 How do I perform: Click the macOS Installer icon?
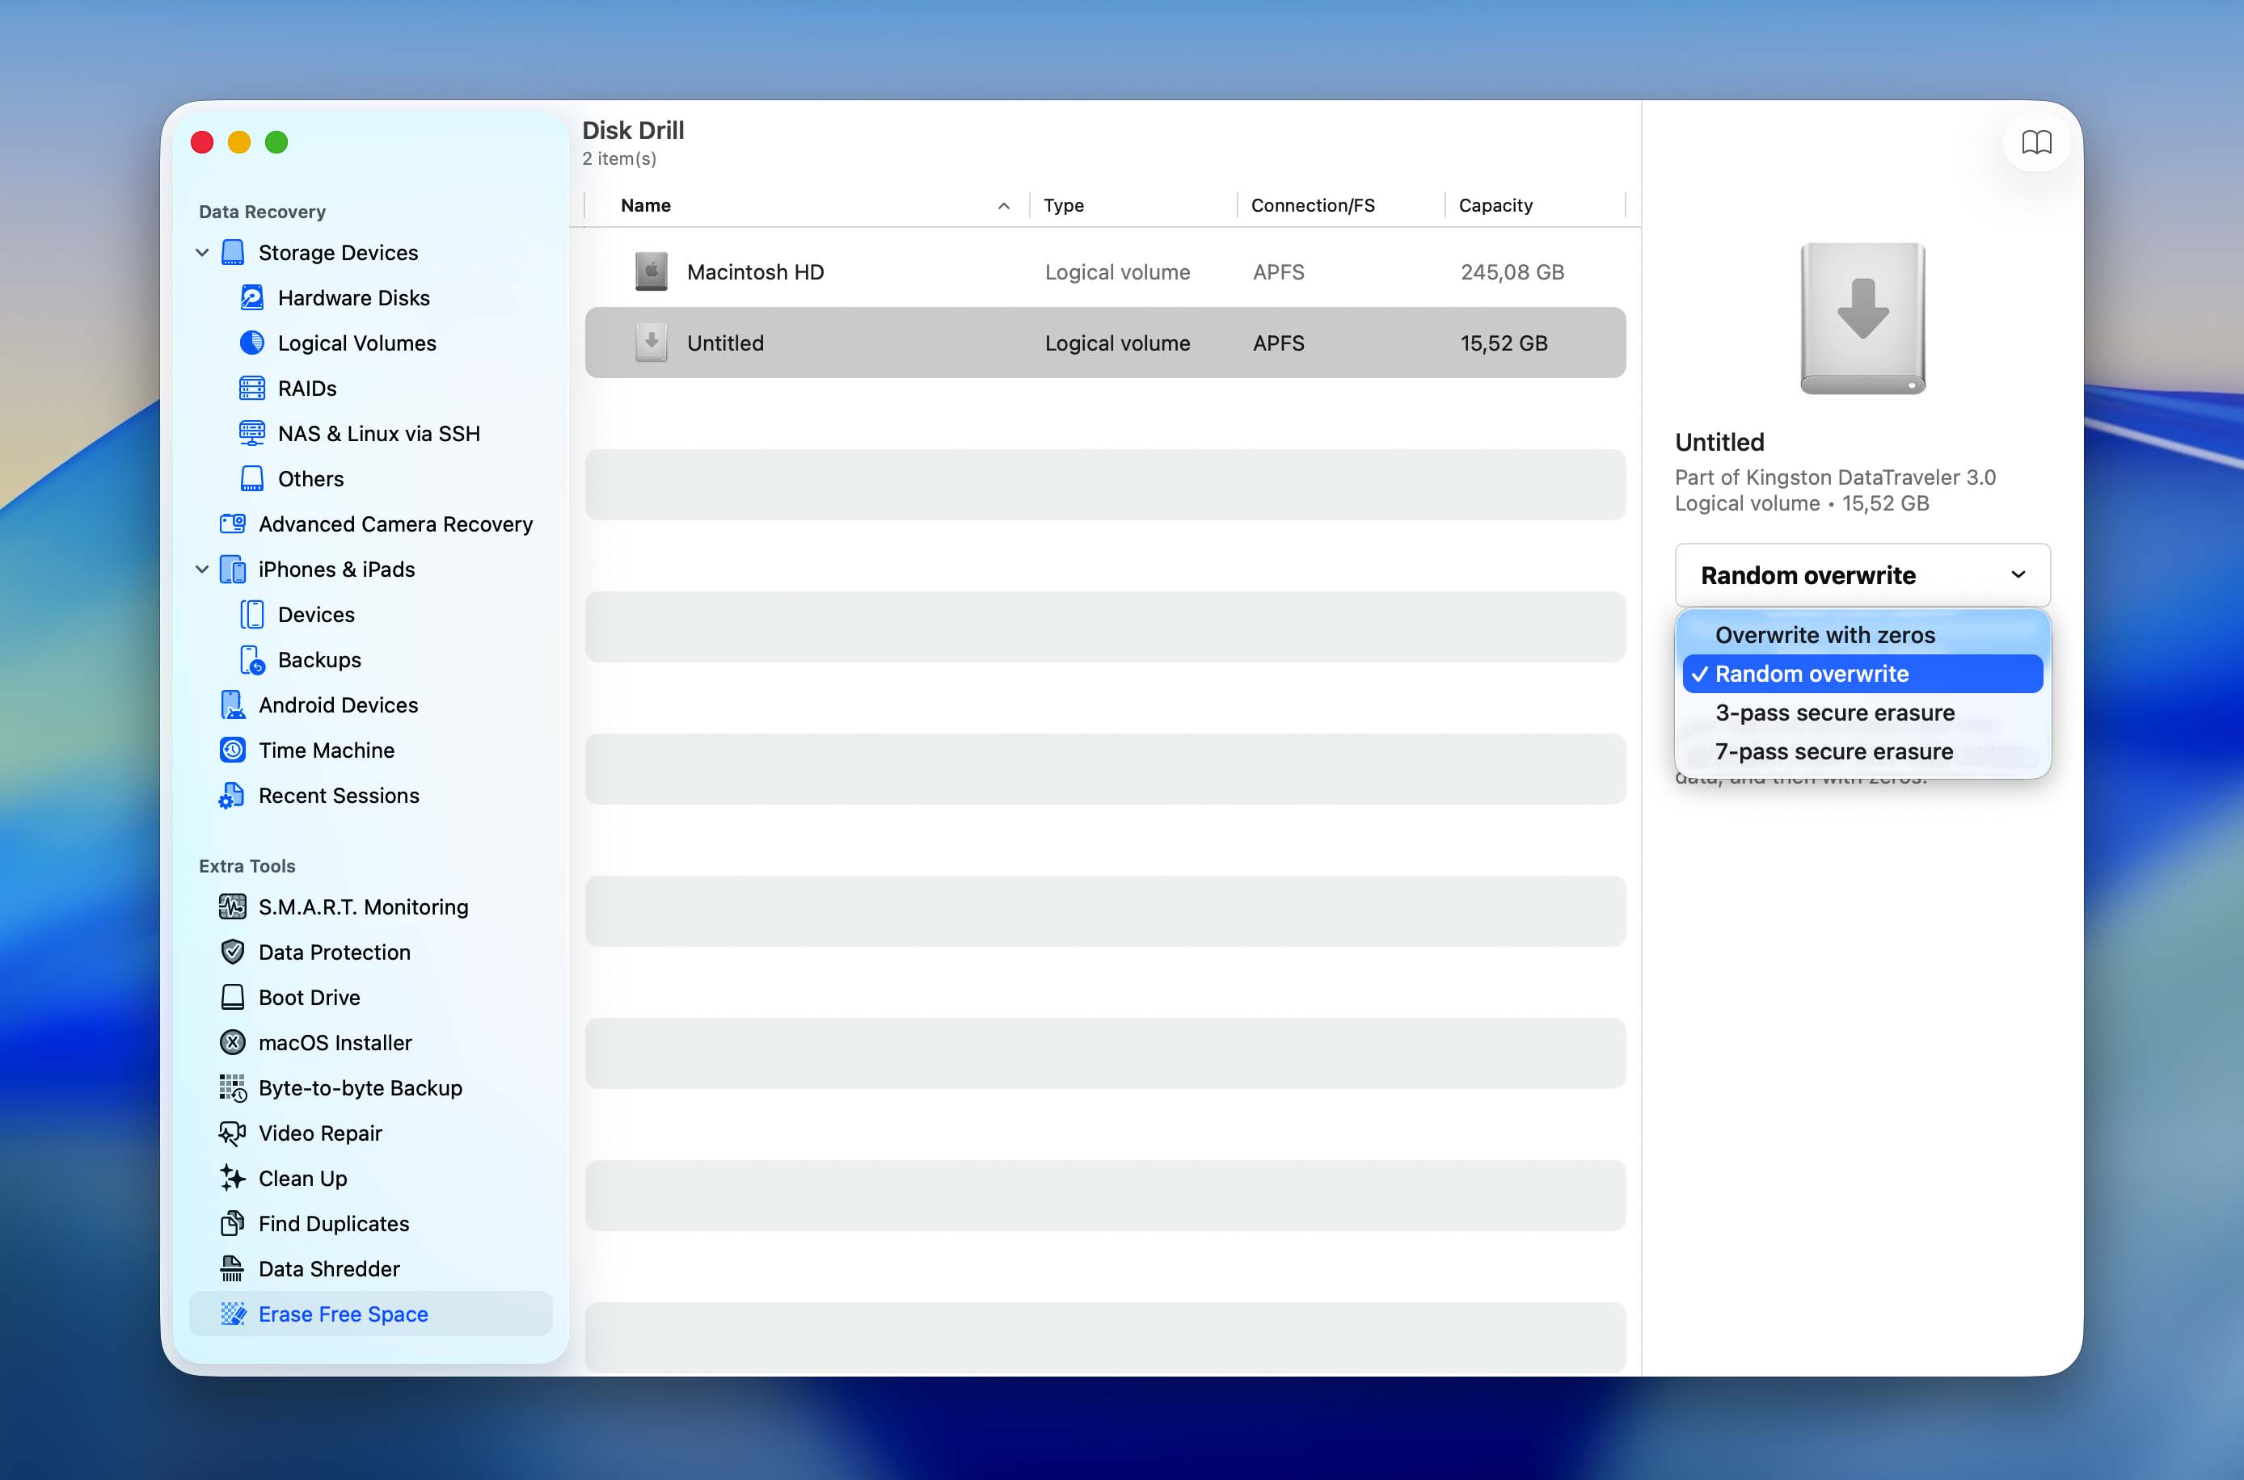tap(232, 1043)
